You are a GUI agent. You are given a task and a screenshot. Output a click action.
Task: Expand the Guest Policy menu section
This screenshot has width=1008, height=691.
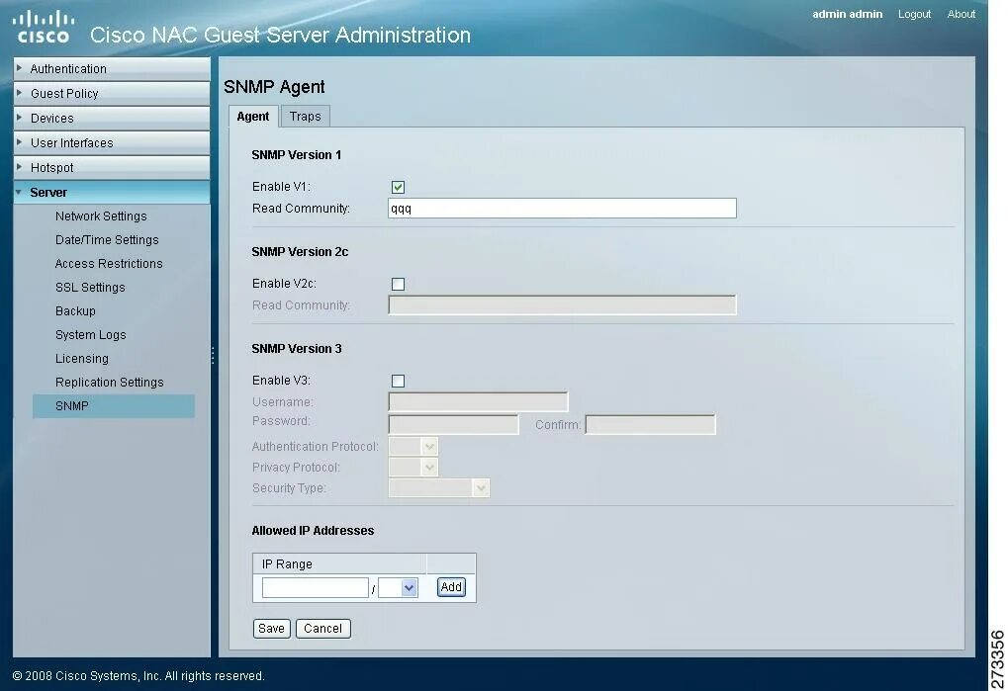(112, 94)
